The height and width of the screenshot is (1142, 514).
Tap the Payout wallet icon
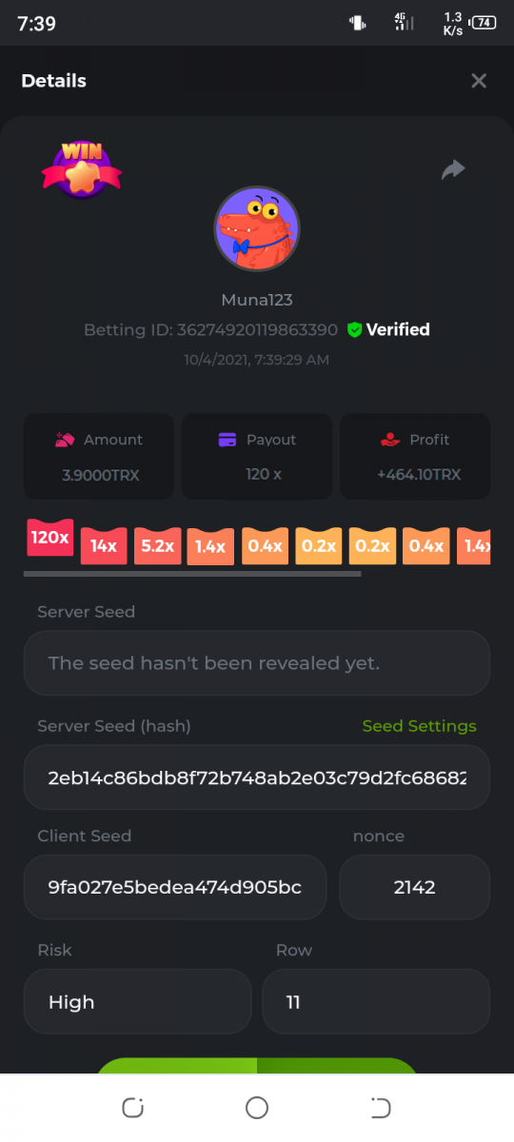pos(227,440)
